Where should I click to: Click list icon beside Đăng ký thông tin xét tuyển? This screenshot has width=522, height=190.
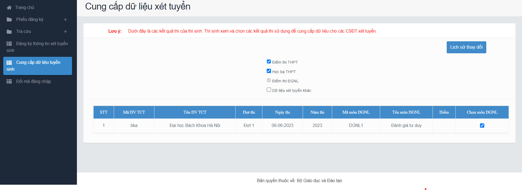point(9,44)
